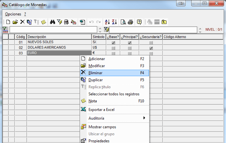Open the Opciones menu
The image size is (226, 143).
point(13,14)
